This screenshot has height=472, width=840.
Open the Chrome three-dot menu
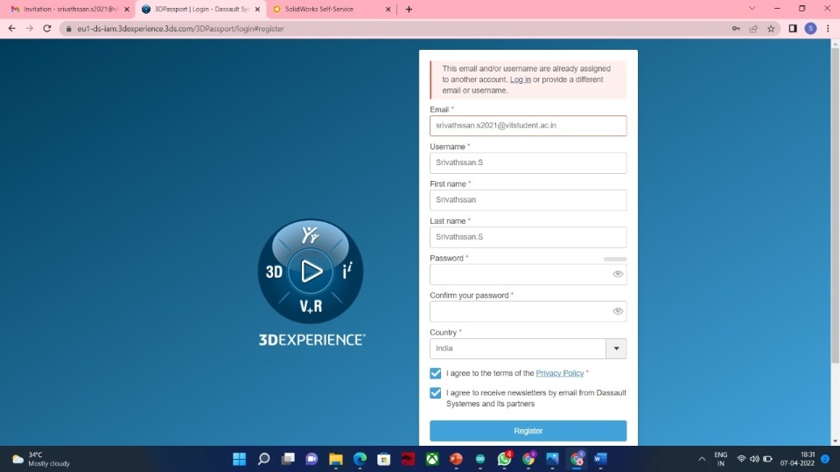pos(829,28)
